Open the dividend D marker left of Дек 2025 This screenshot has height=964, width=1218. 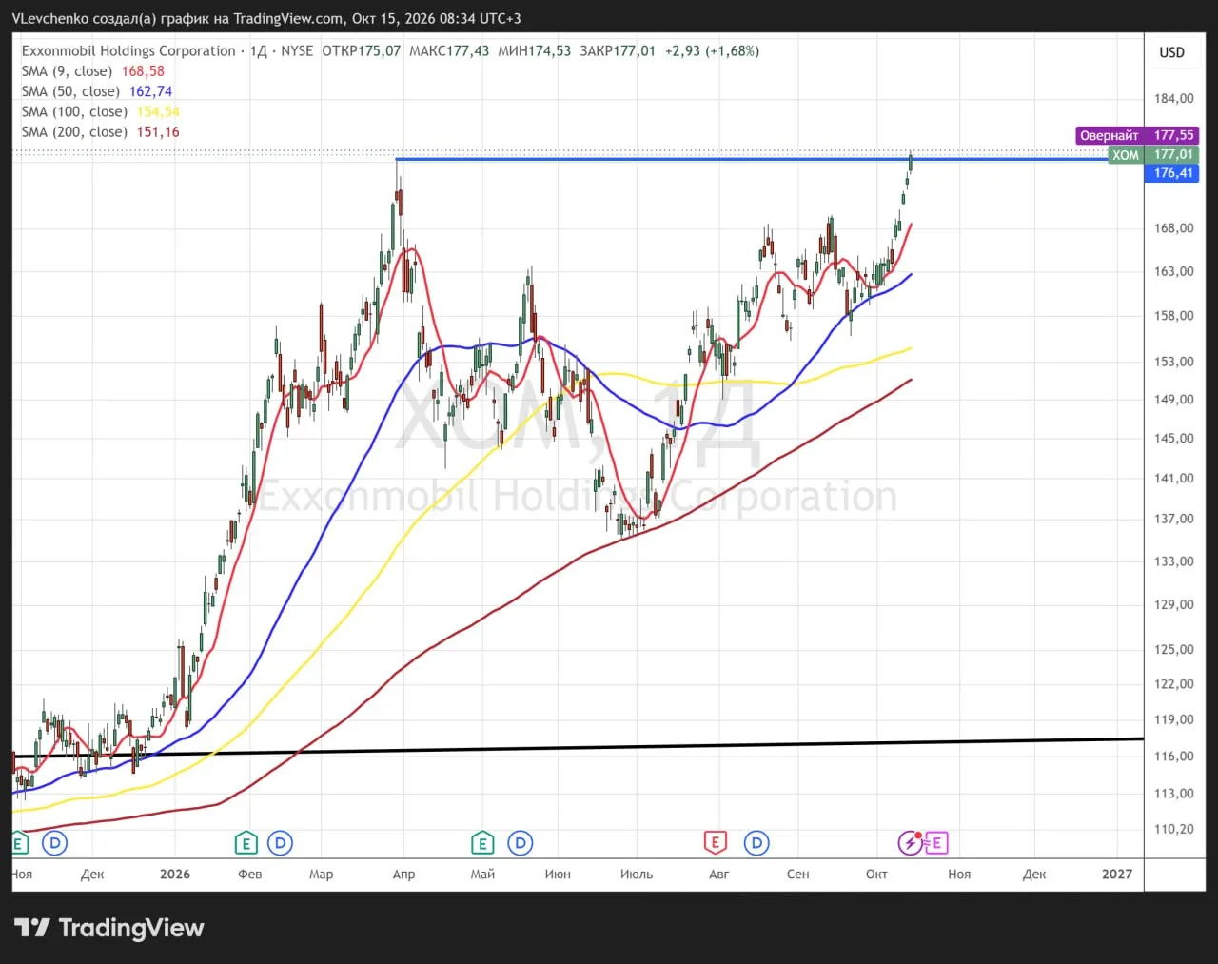[55, 843]
